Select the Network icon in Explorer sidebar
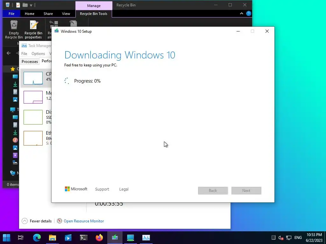The image size is (326, 244). pos(13,173)
